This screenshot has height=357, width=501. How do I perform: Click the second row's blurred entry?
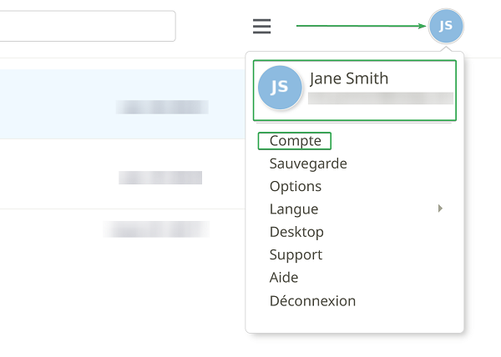(160, 178)
